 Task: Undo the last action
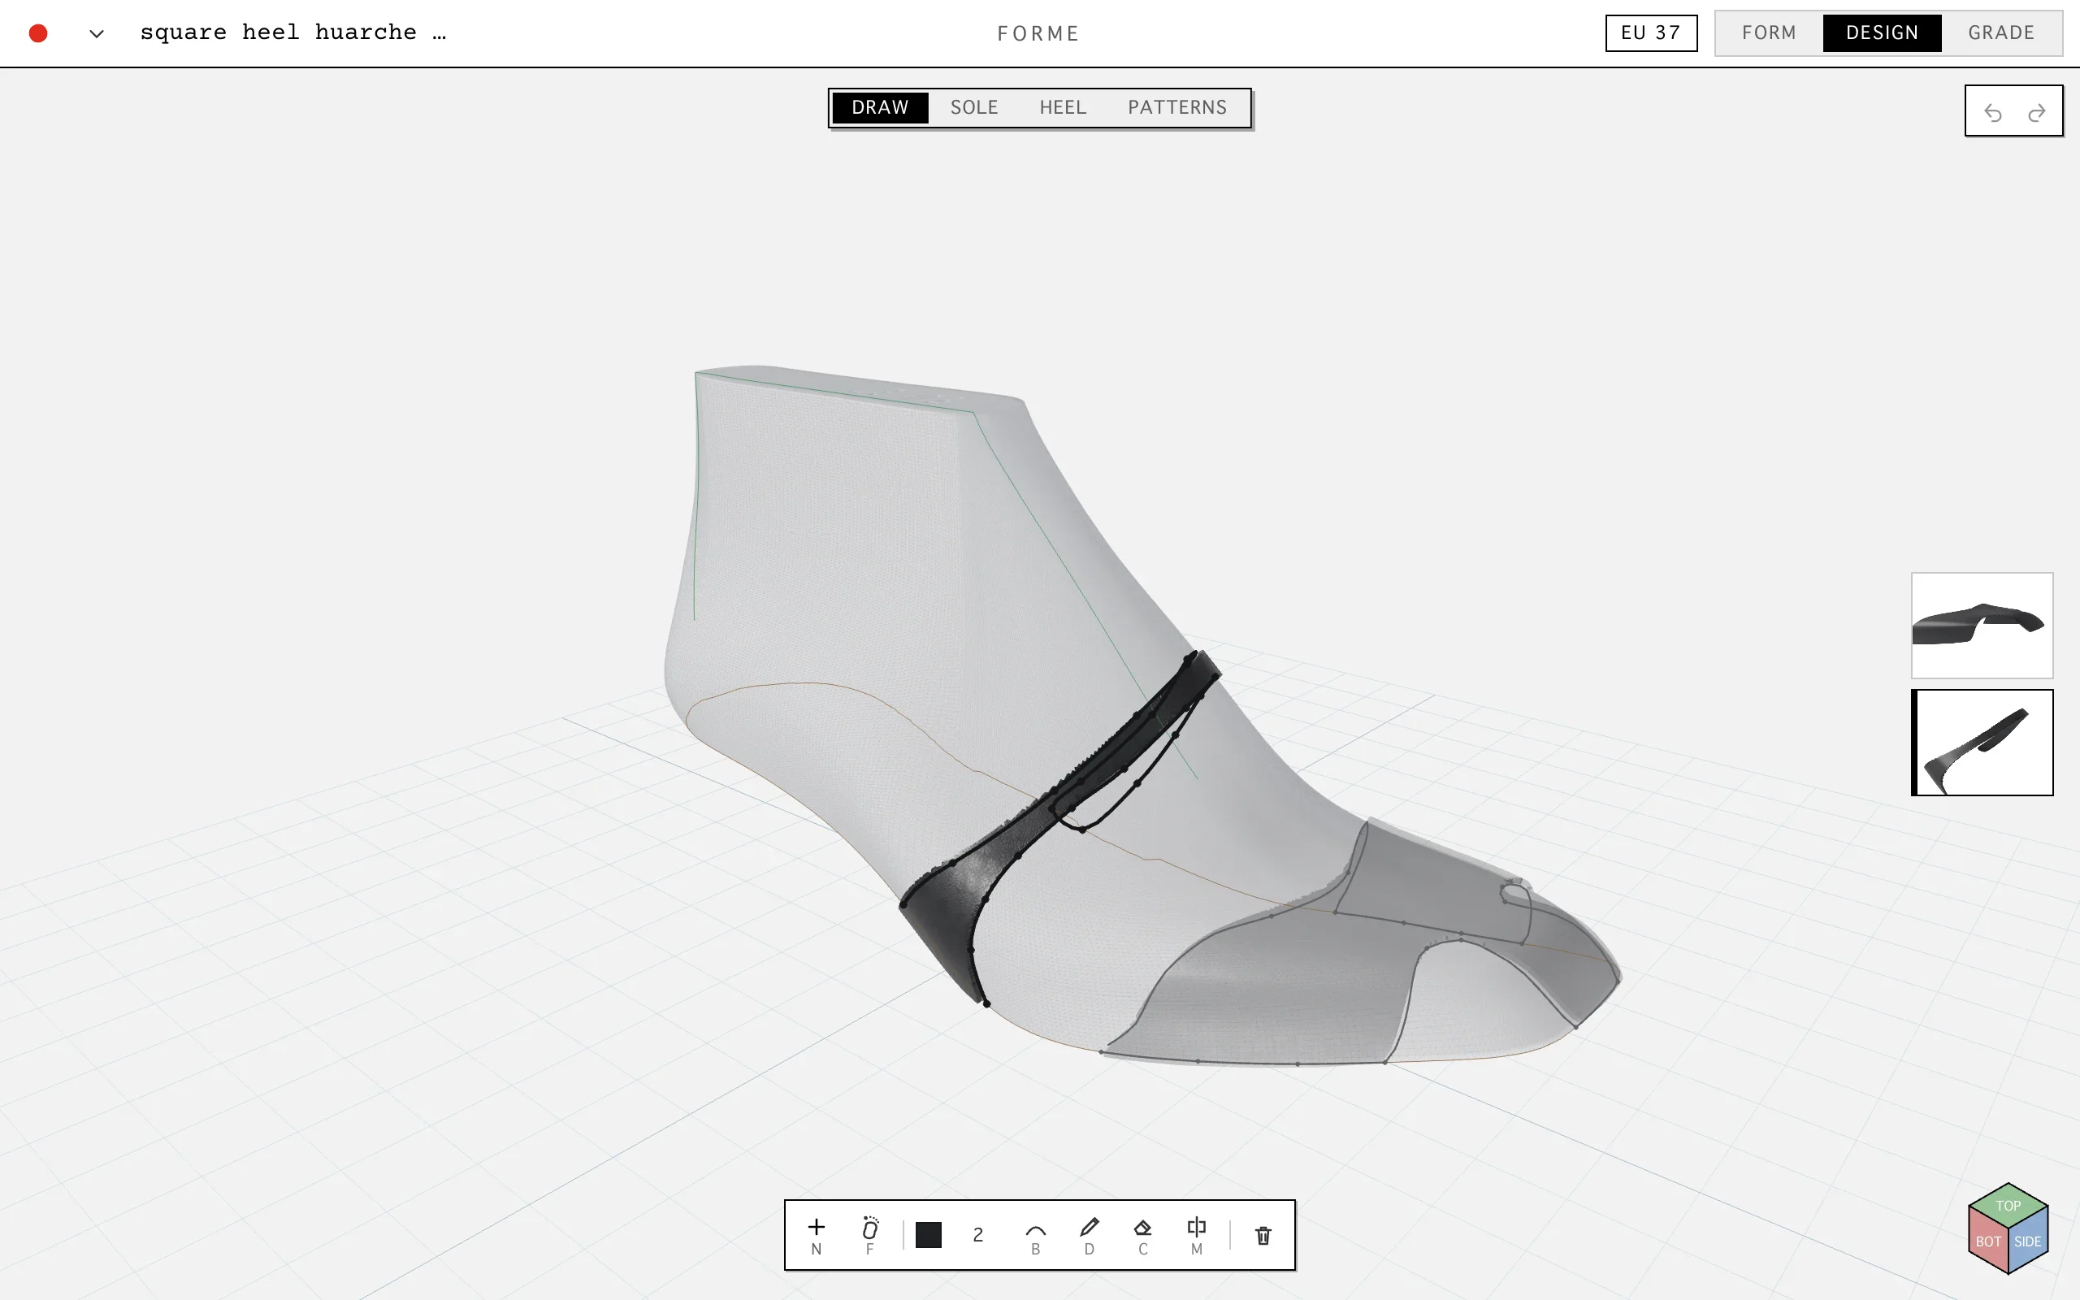[x=1992, y=113]
